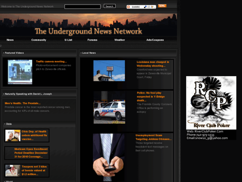Open the SHARE bookmark button
The height and width of the screenshot is (182, 242).
(141, 7)
